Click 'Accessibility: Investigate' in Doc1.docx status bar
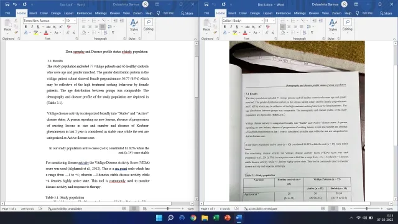Screen dimensions: 398x224 [261, 209]
